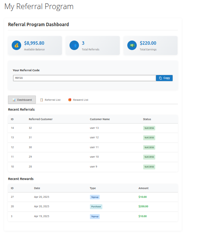
Task: Select customer name user 12
Action: (x=94, y=137)
